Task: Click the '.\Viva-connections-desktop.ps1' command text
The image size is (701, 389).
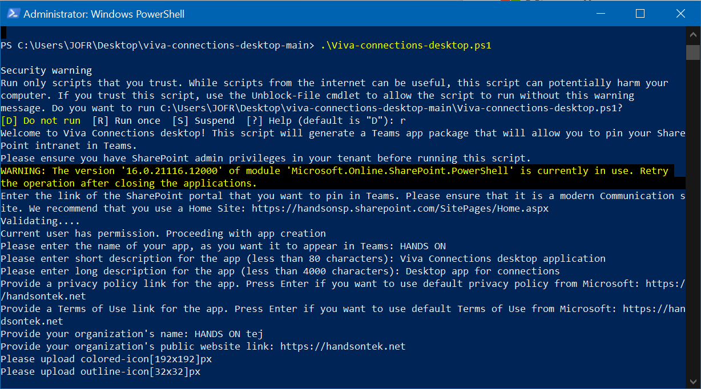Action: [405, 45]
